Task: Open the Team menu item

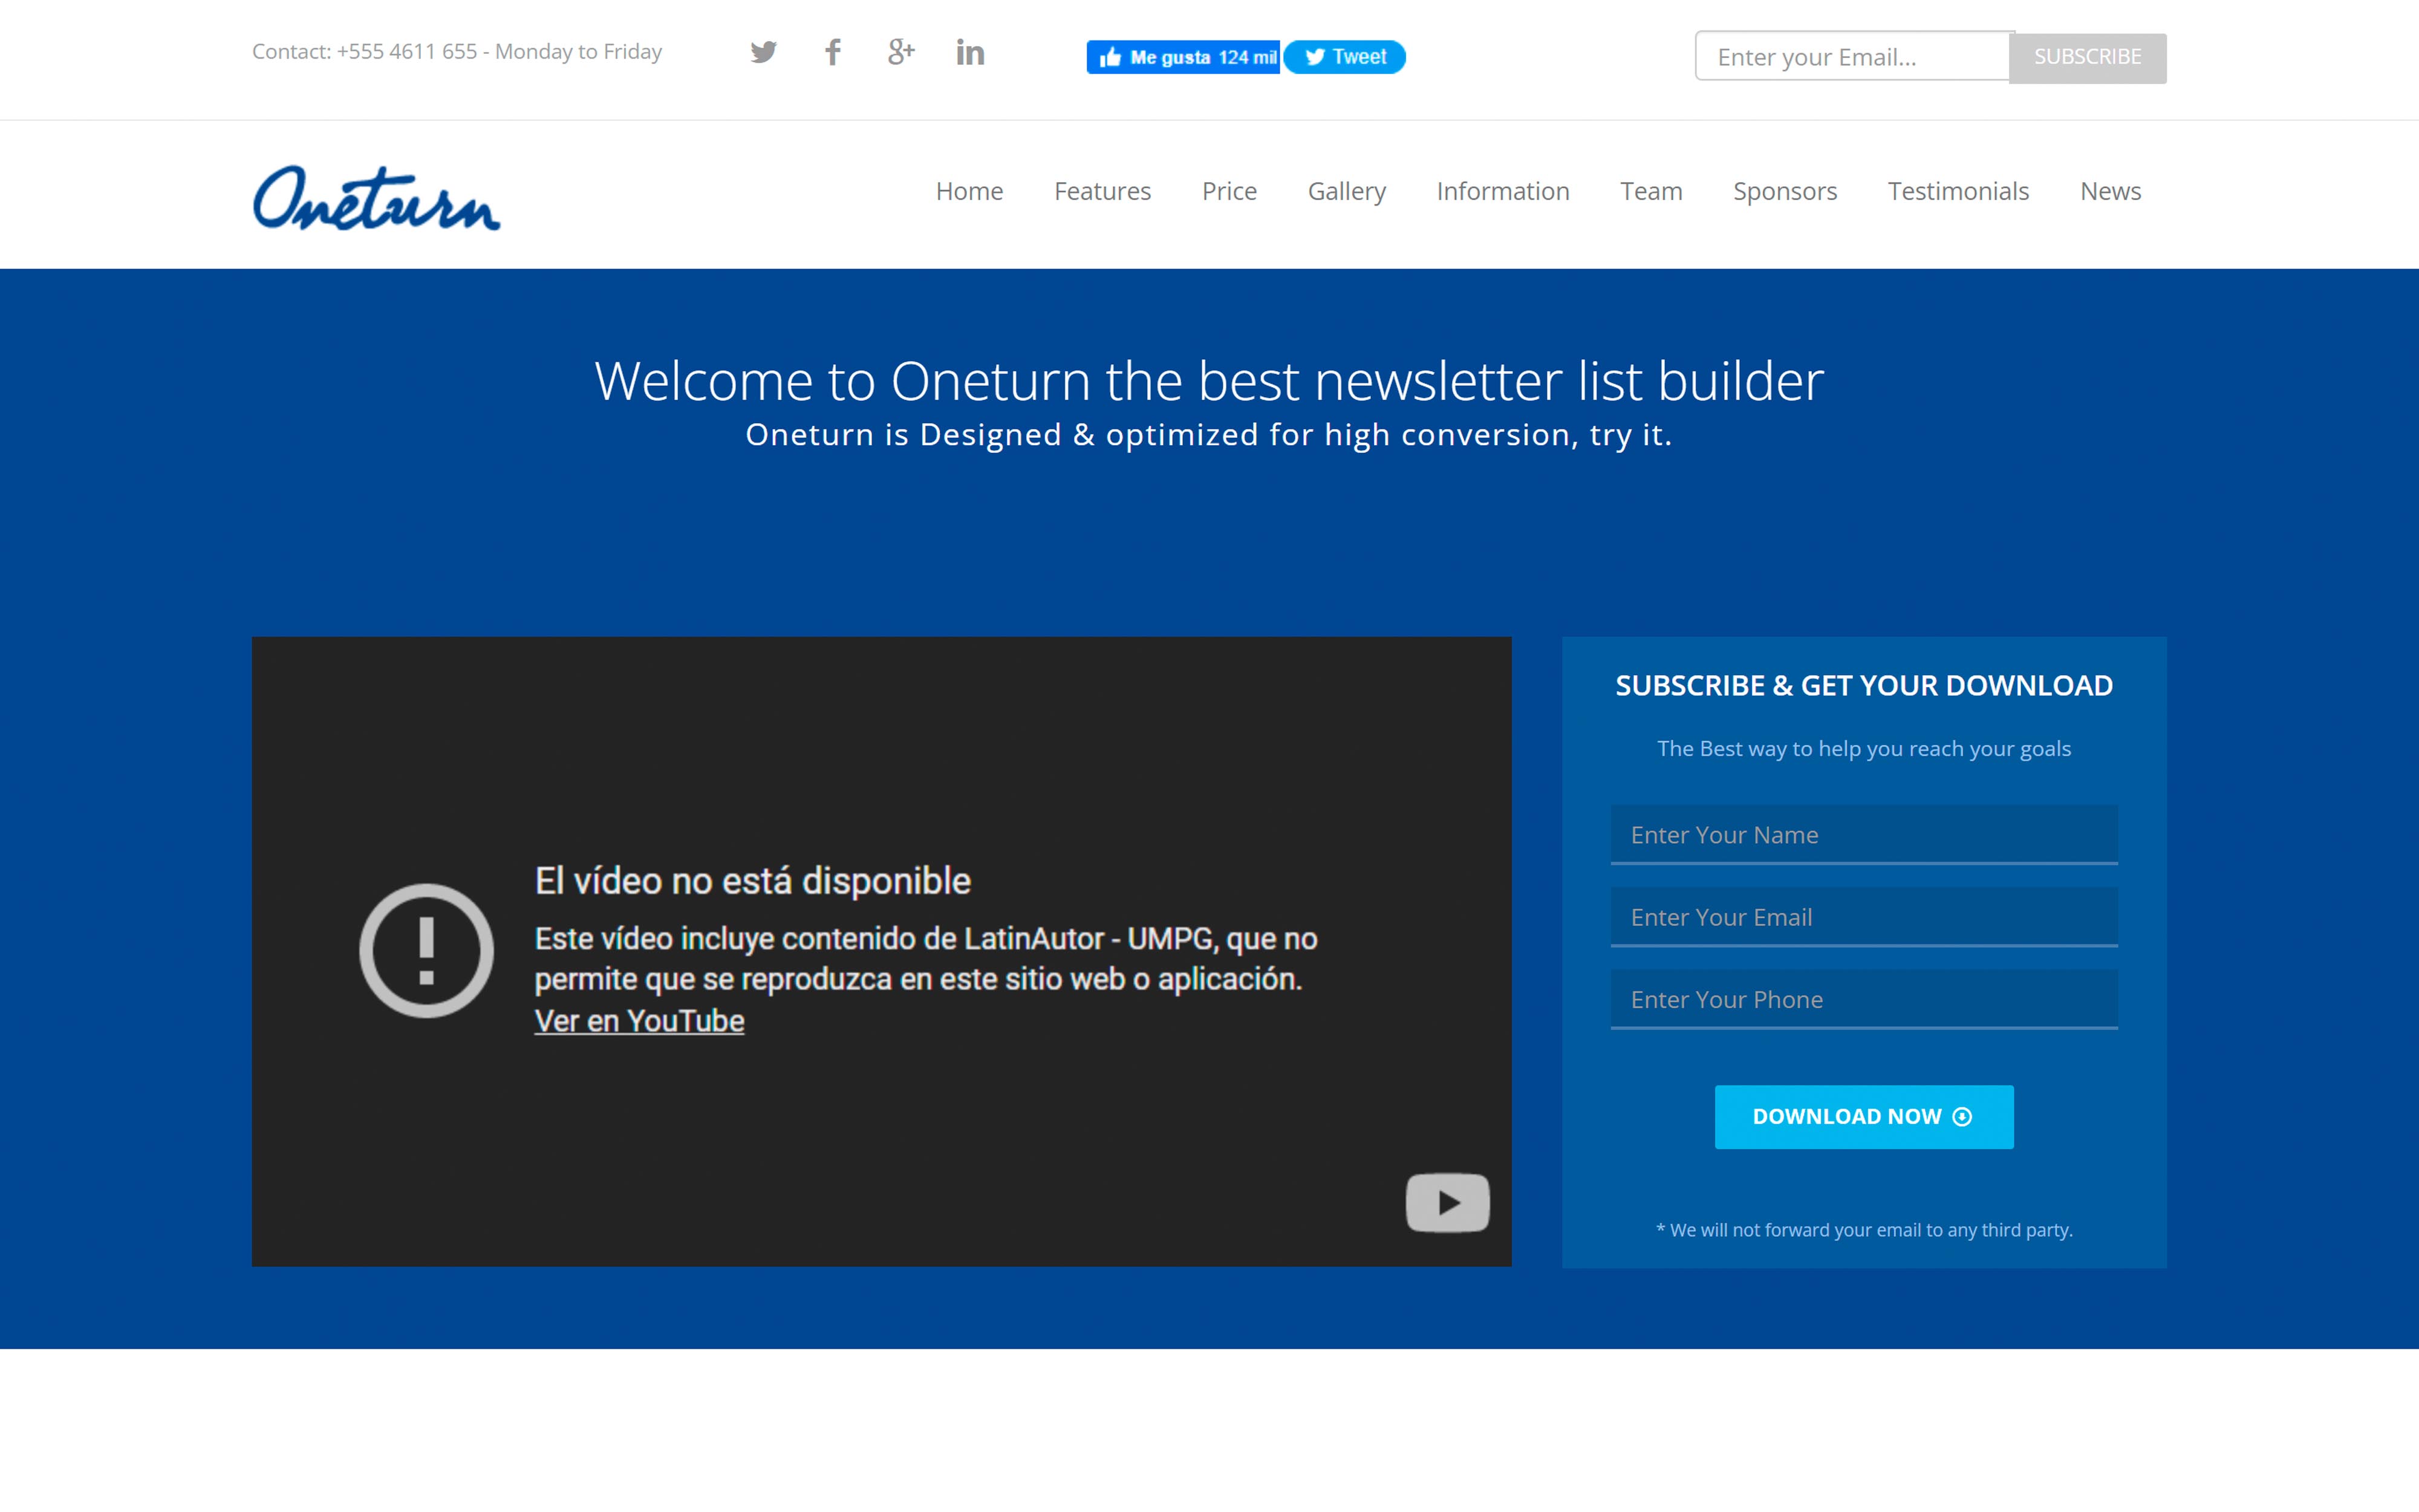Action: coord(1652,191)
